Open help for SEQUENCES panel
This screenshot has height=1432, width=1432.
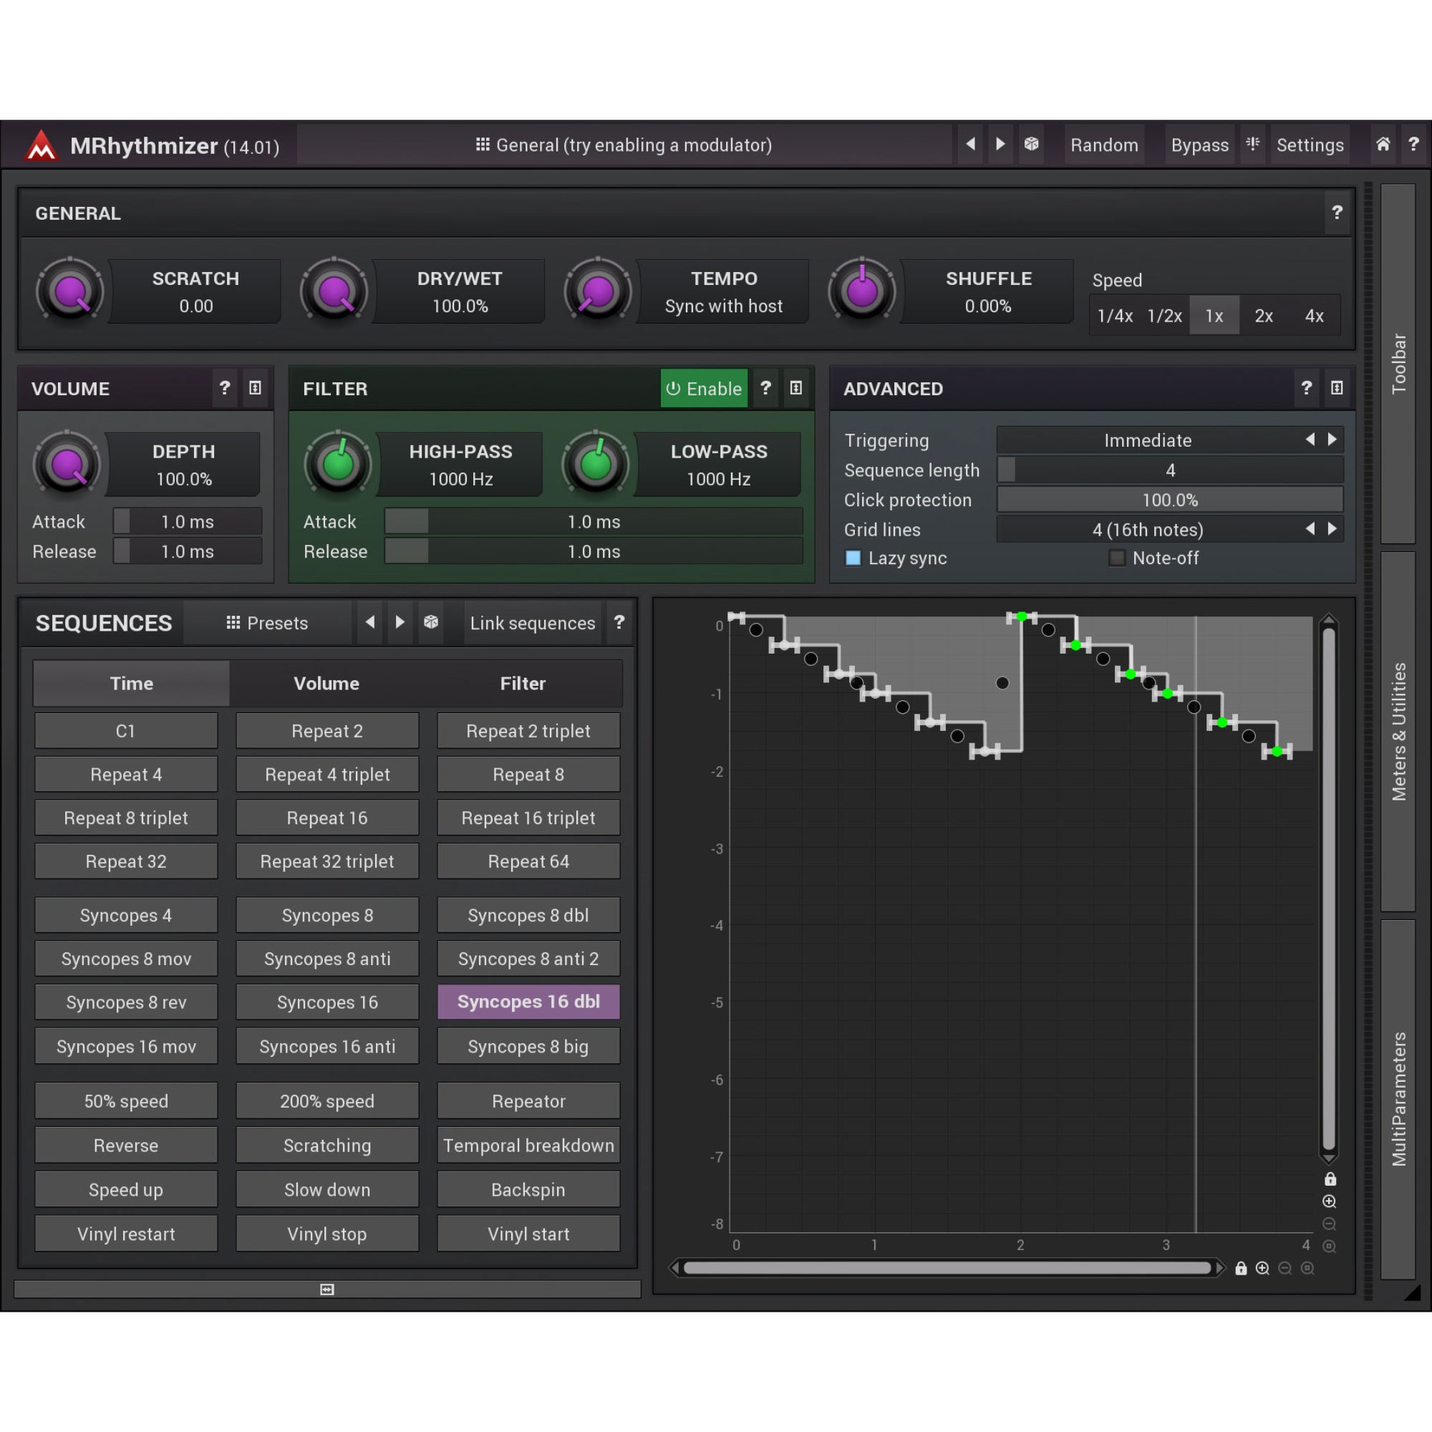coord(619,623)
